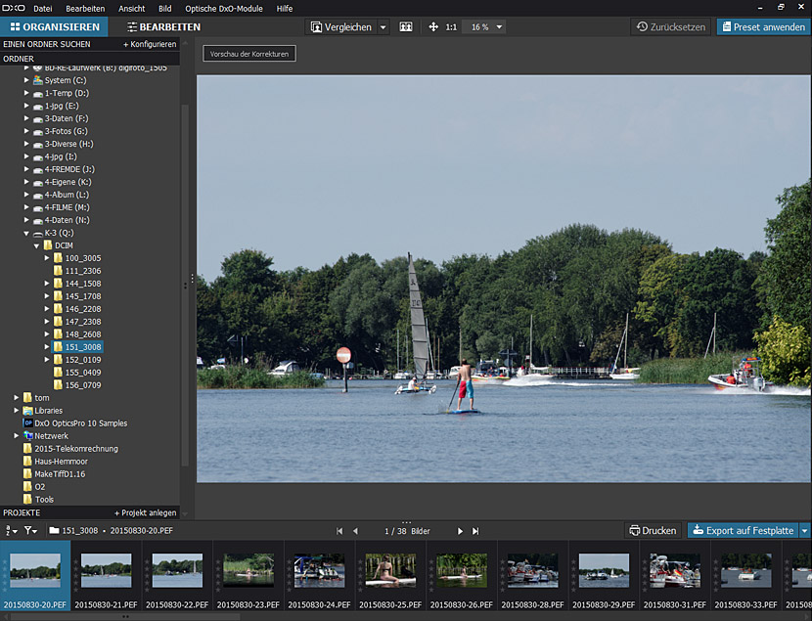Screen dimensions: 812x621
Task: Jump to the first image in the filmstrip
Action: (x=339, y=531)
